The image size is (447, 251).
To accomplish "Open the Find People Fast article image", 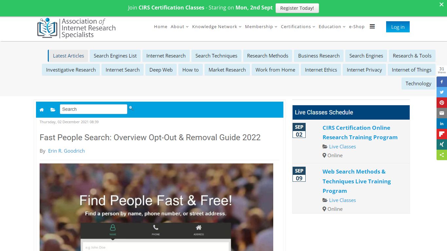I will (156, 207).
